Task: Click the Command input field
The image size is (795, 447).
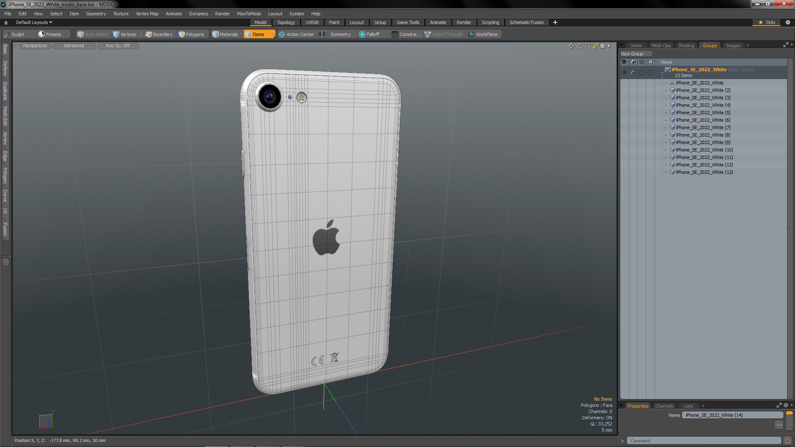Action: click(704, 441)
